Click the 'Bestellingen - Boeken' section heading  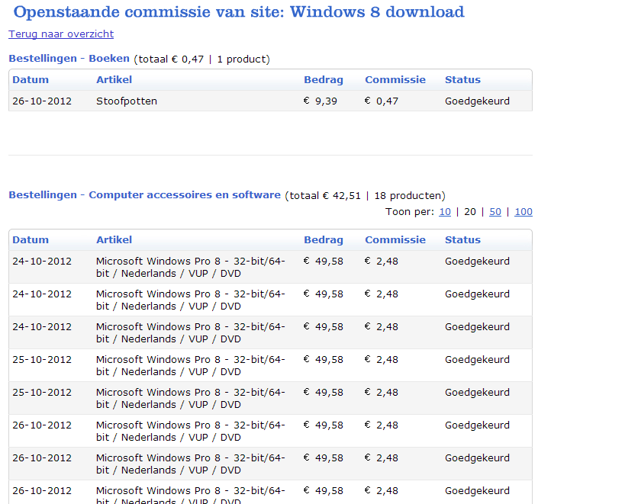click(69, 59)
